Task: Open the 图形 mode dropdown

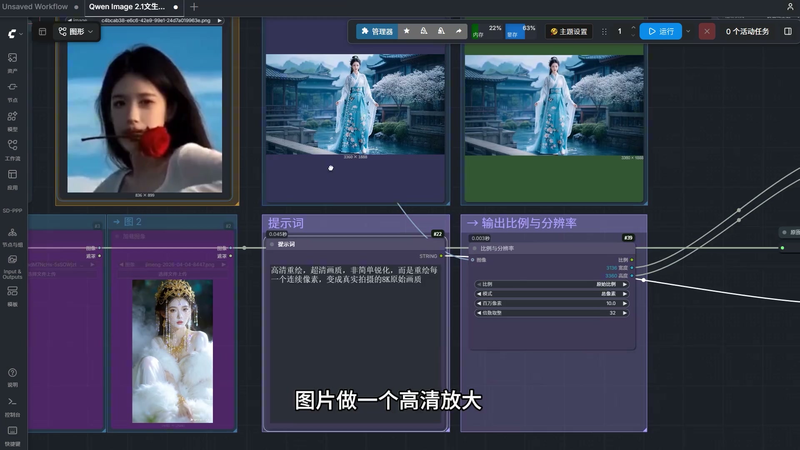Action: [76, 32]
